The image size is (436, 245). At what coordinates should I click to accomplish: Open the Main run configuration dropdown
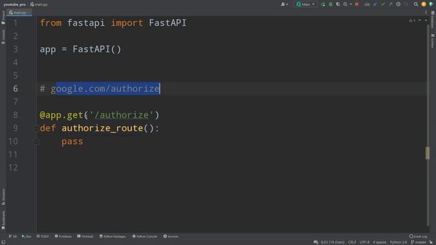305,4
